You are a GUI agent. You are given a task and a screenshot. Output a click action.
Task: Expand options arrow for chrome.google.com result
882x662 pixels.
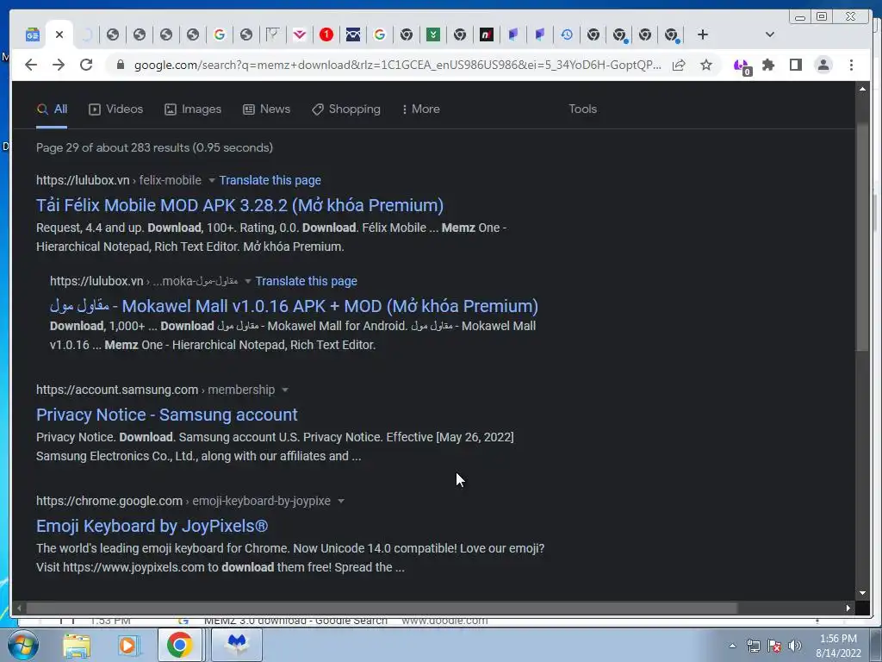340,502
